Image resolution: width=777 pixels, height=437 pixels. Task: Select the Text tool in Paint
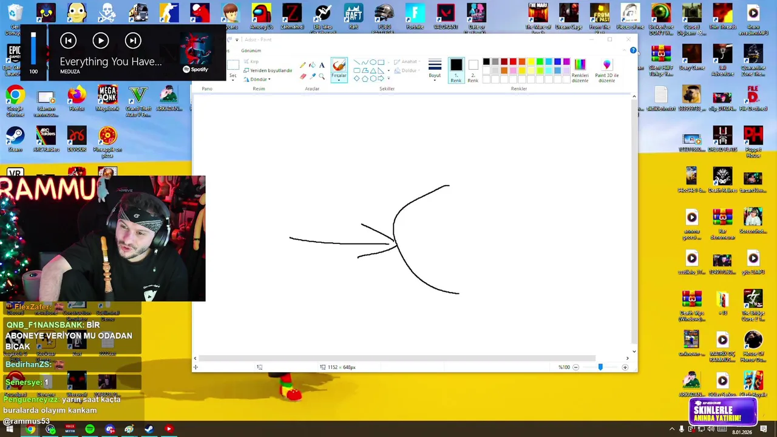[x=322, y=66]
